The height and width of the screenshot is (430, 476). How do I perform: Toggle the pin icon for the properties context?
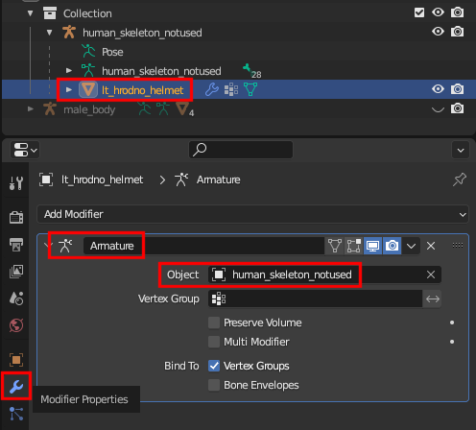[460, 179]
